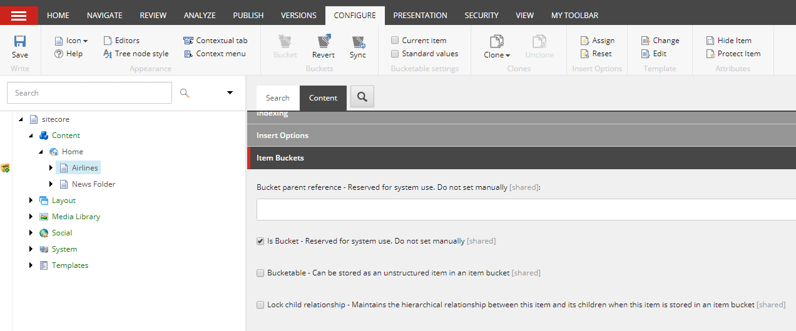Select Airlines in the content tree

click(84, 168)
